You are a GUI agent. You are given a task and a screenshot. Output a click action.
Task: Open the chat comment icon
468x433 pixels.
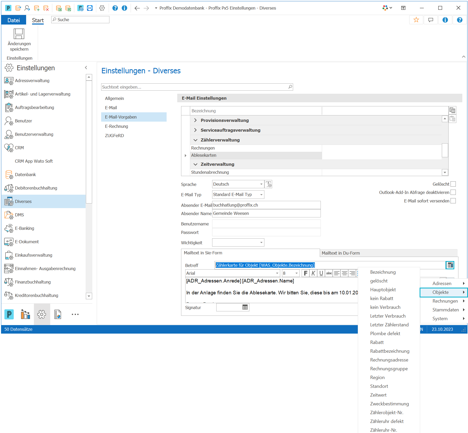tap(430, 20)
